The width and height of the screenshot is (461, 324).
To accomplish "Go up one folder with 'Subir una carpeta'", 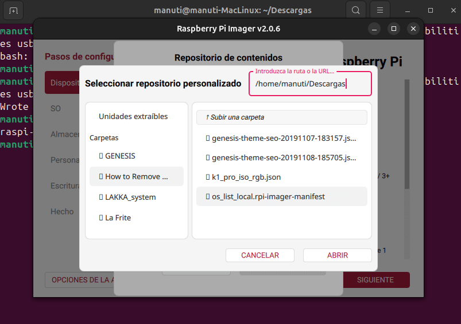I will 282,117.
